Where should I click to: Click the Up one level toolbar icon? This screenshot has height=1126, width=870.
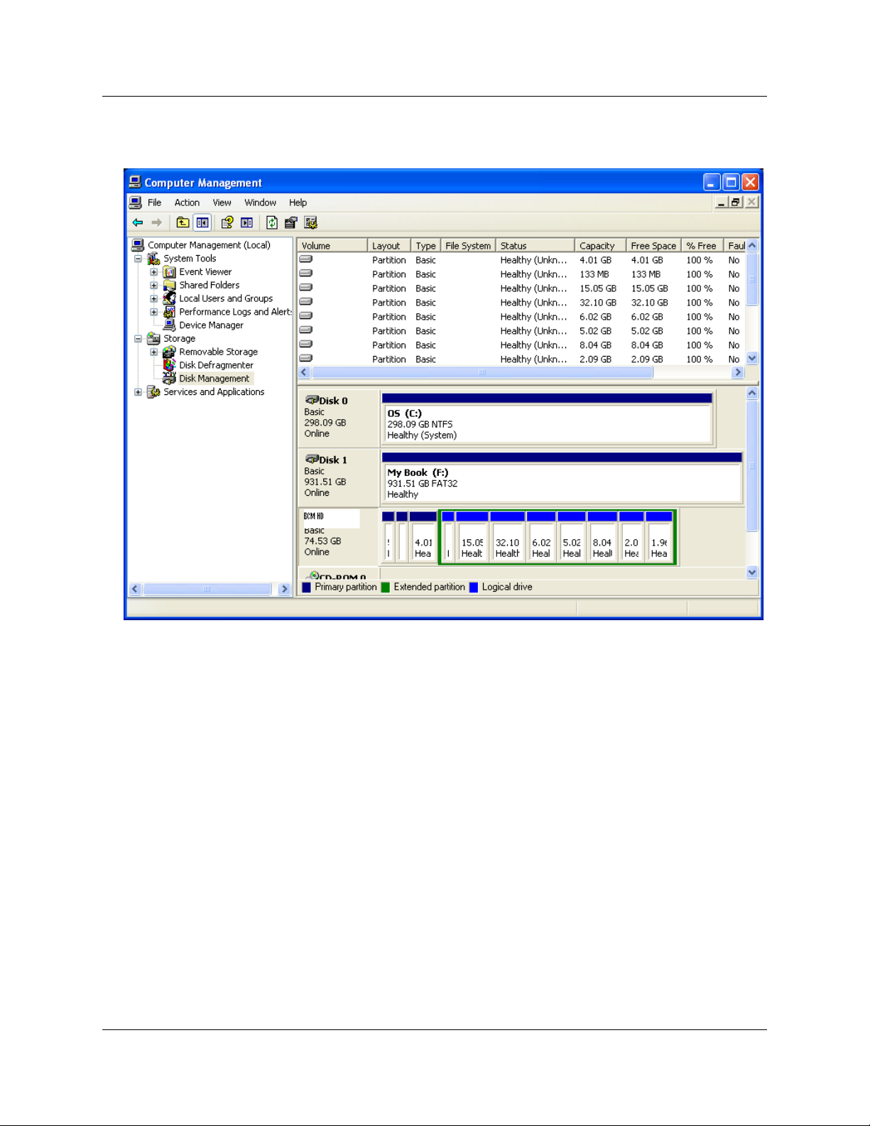183,222
